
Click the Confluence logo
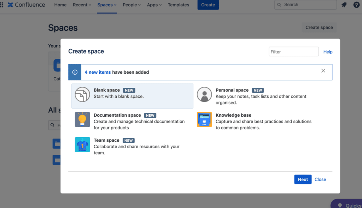(x=27, y=5)
